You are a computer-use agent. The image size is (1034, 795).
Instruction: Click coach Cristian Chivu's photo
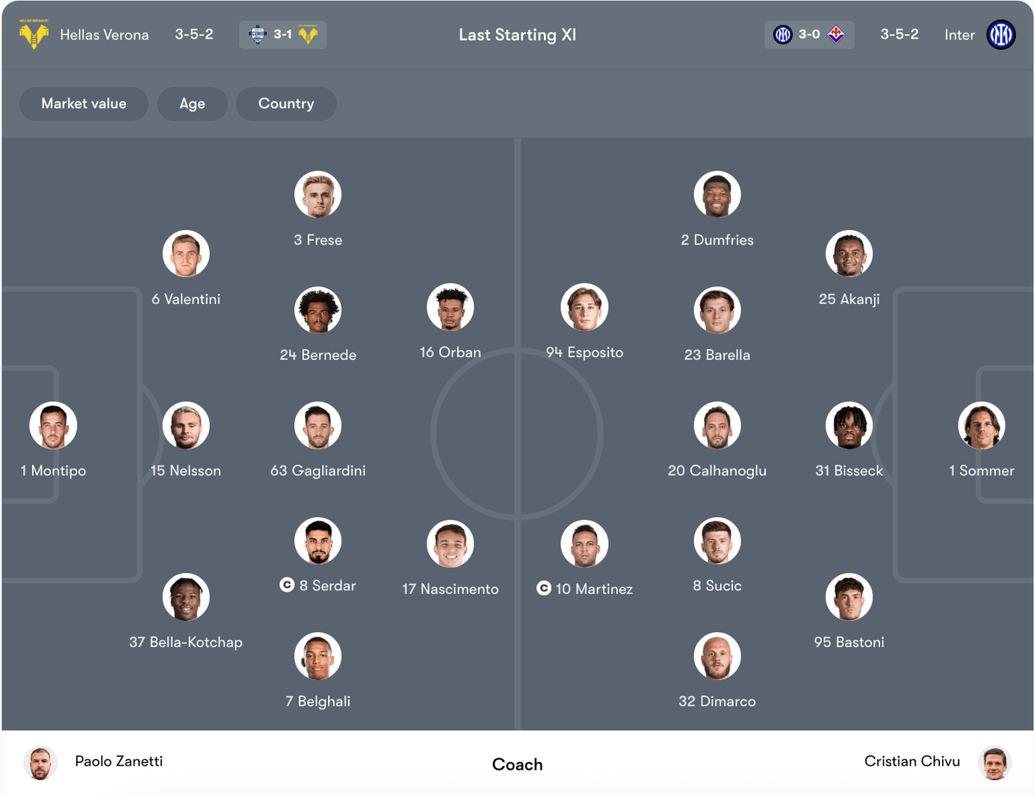[994, 763]
